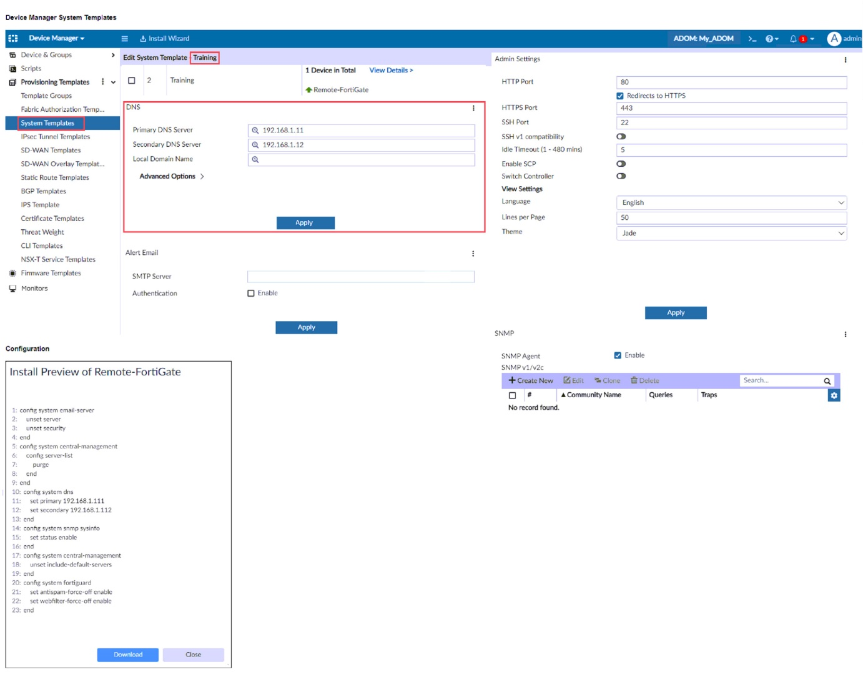Open the Theme dropdown
This screenshot has height=677, width=863.
[x=731, y=233]
